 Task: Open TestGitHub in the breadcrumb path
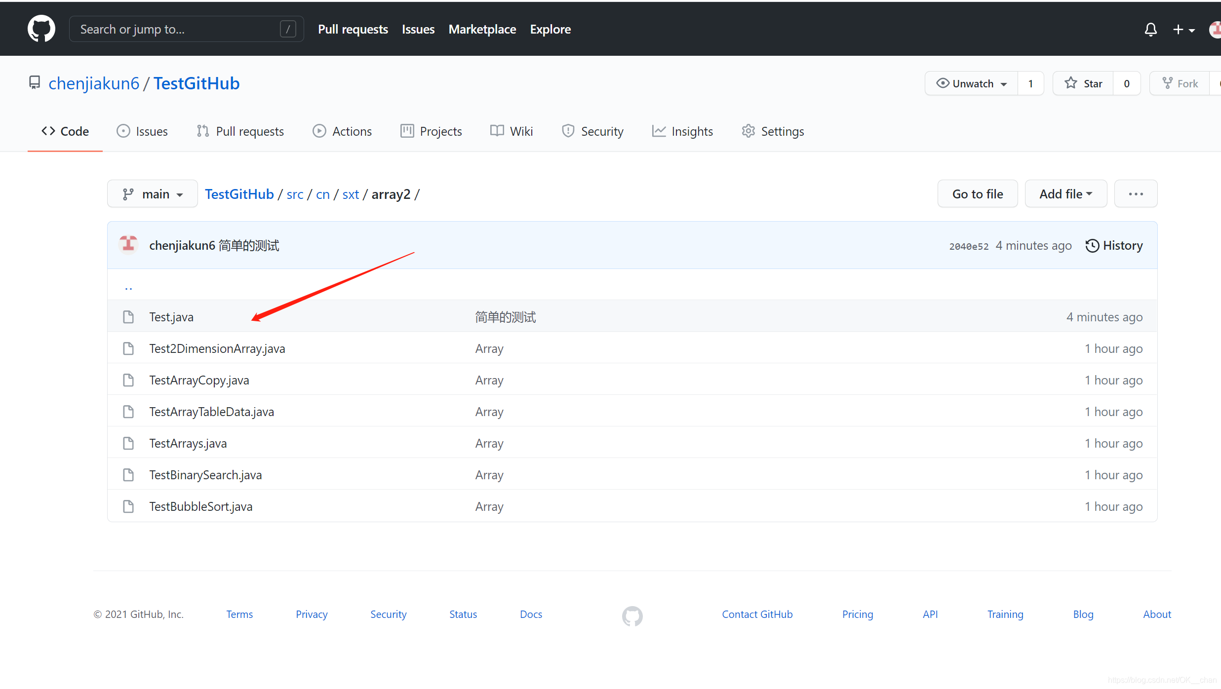pyautogui.click(x=239, y=194)
